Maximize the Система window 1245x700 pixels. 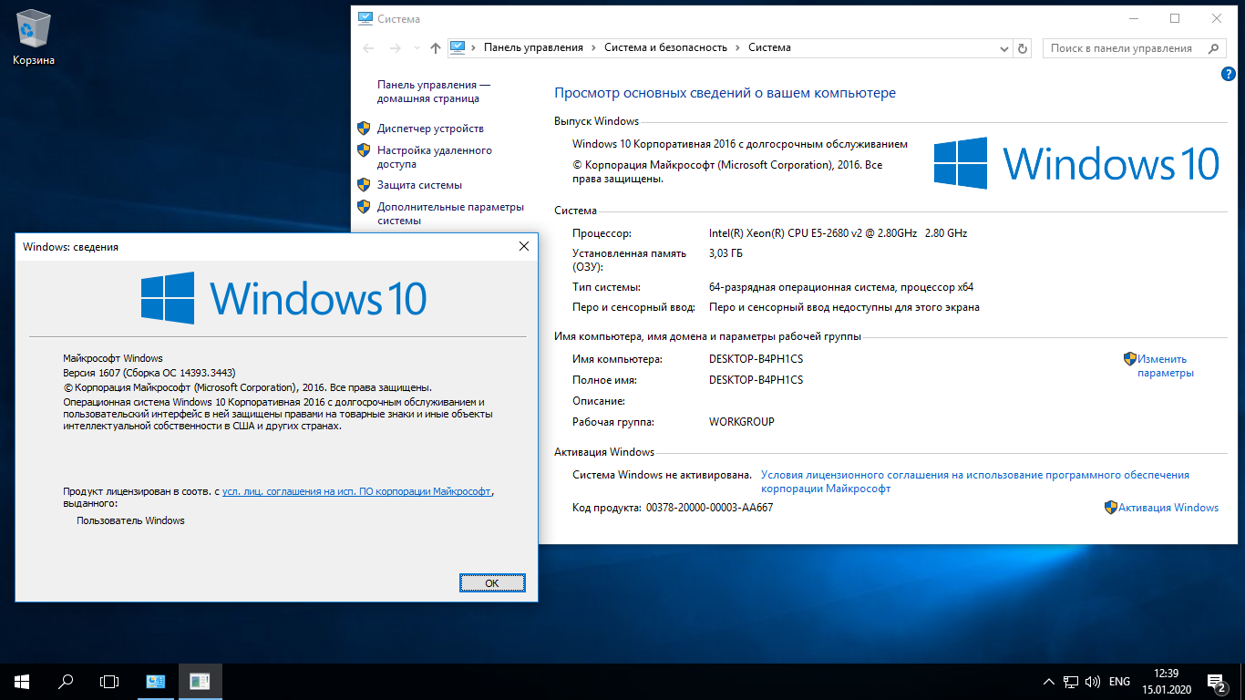tap(1175, 18)
